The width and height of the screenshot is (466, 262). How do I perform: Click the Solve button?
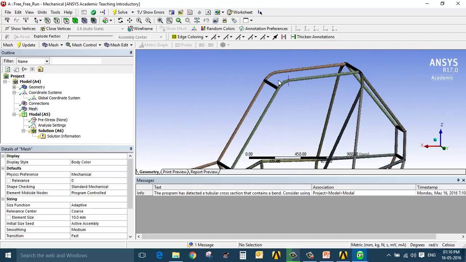click(x=120, y=12)
